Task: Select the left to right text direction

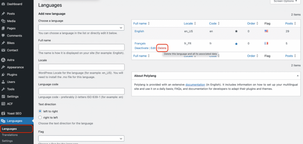Action: (40, 111)
